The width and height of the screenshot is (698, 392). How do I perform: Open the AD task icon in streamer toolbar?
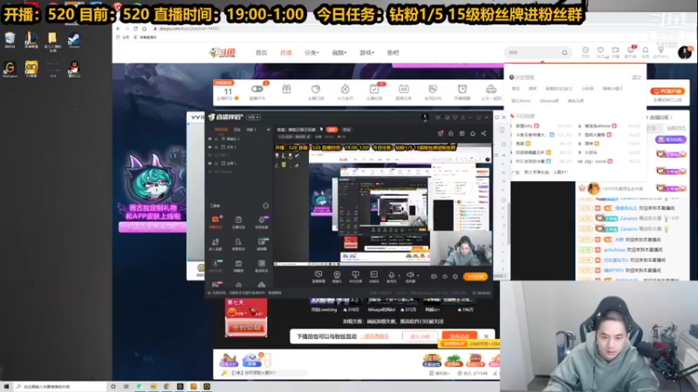[x=403, y=90]
